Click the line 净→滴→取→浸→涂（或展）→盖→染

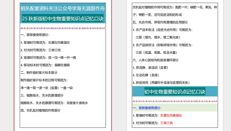pos(47,88)
